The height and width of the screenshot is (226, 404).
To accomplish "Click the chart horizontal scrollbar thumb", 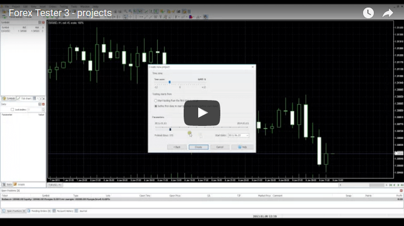I will click(x=377, y=185).
